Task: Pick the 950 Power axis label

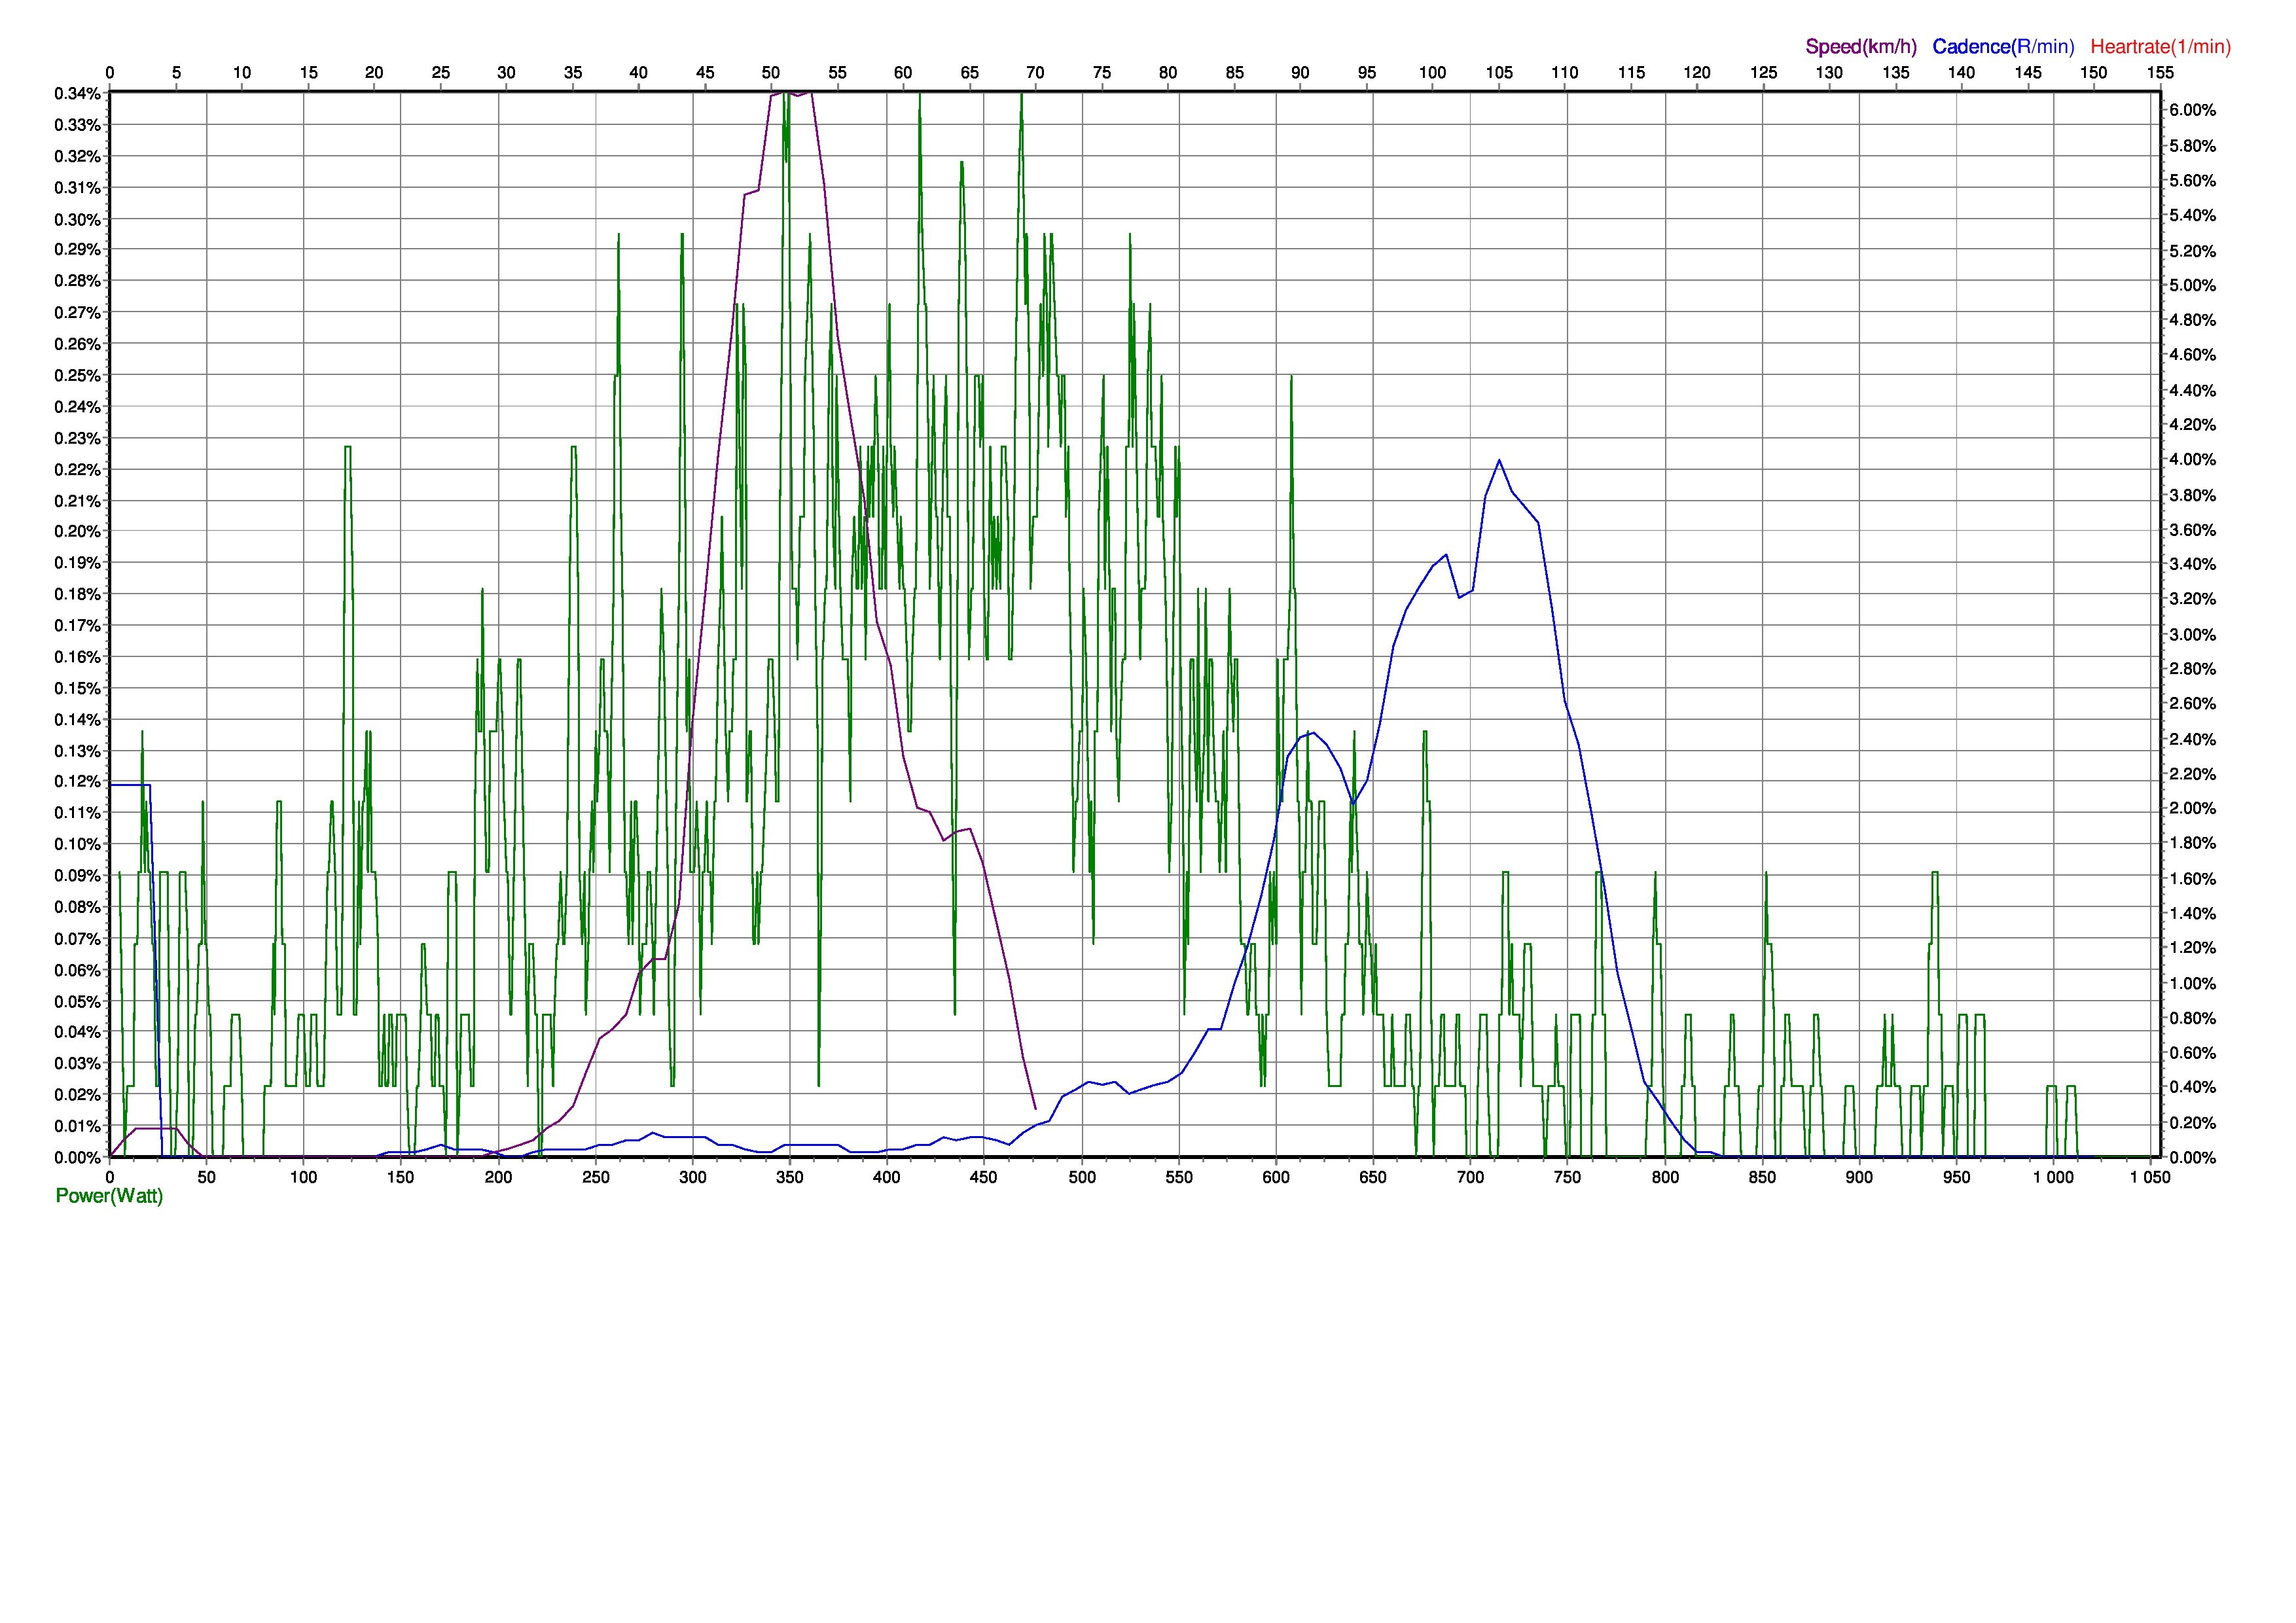Action: click(x=1956, y=1177)
